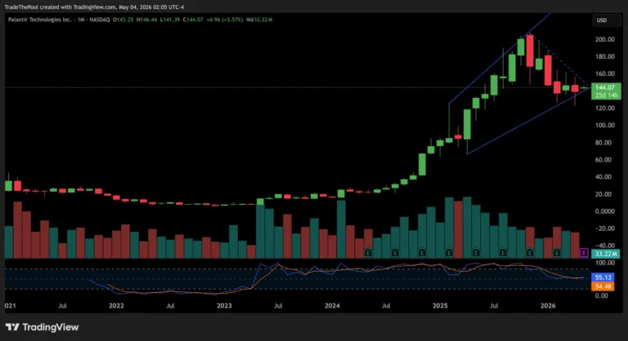The height and width of the screenshot is (341, 628).
Task: Click the open value O143.25
Action: [123, 20]
